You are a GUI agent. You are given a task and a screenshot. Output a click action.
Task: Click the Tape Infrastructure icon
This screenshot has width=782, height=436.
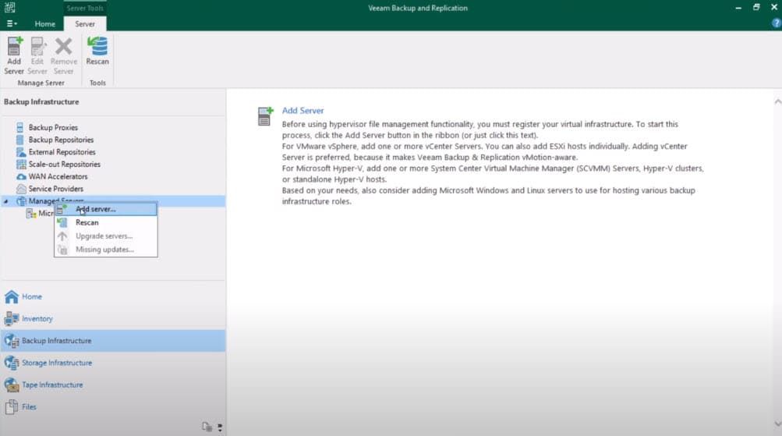pos(12,385)
